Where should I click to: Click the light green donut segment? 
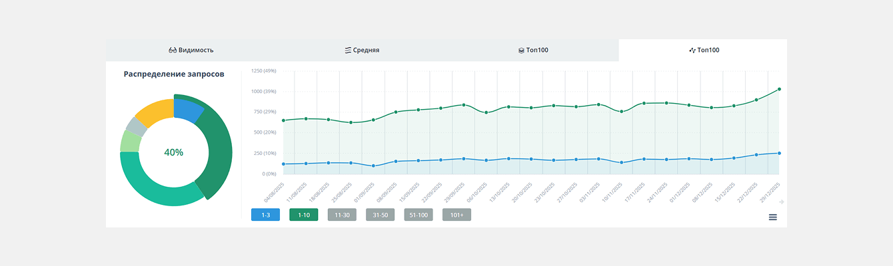[x=130, y=141]
